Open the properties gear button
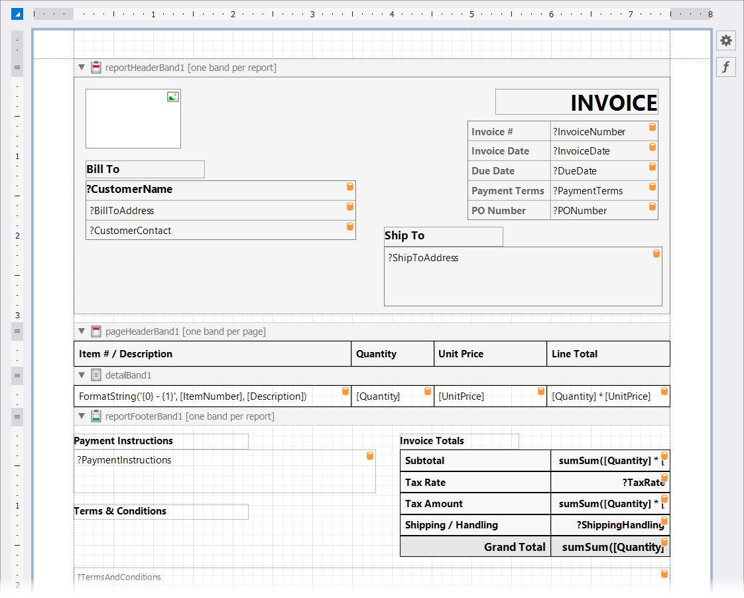The image size is (744, 598). (726, 40)
